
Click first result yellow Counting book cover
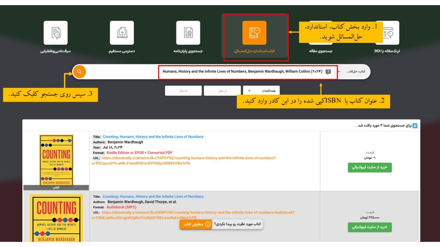click(x=56, y=160)
